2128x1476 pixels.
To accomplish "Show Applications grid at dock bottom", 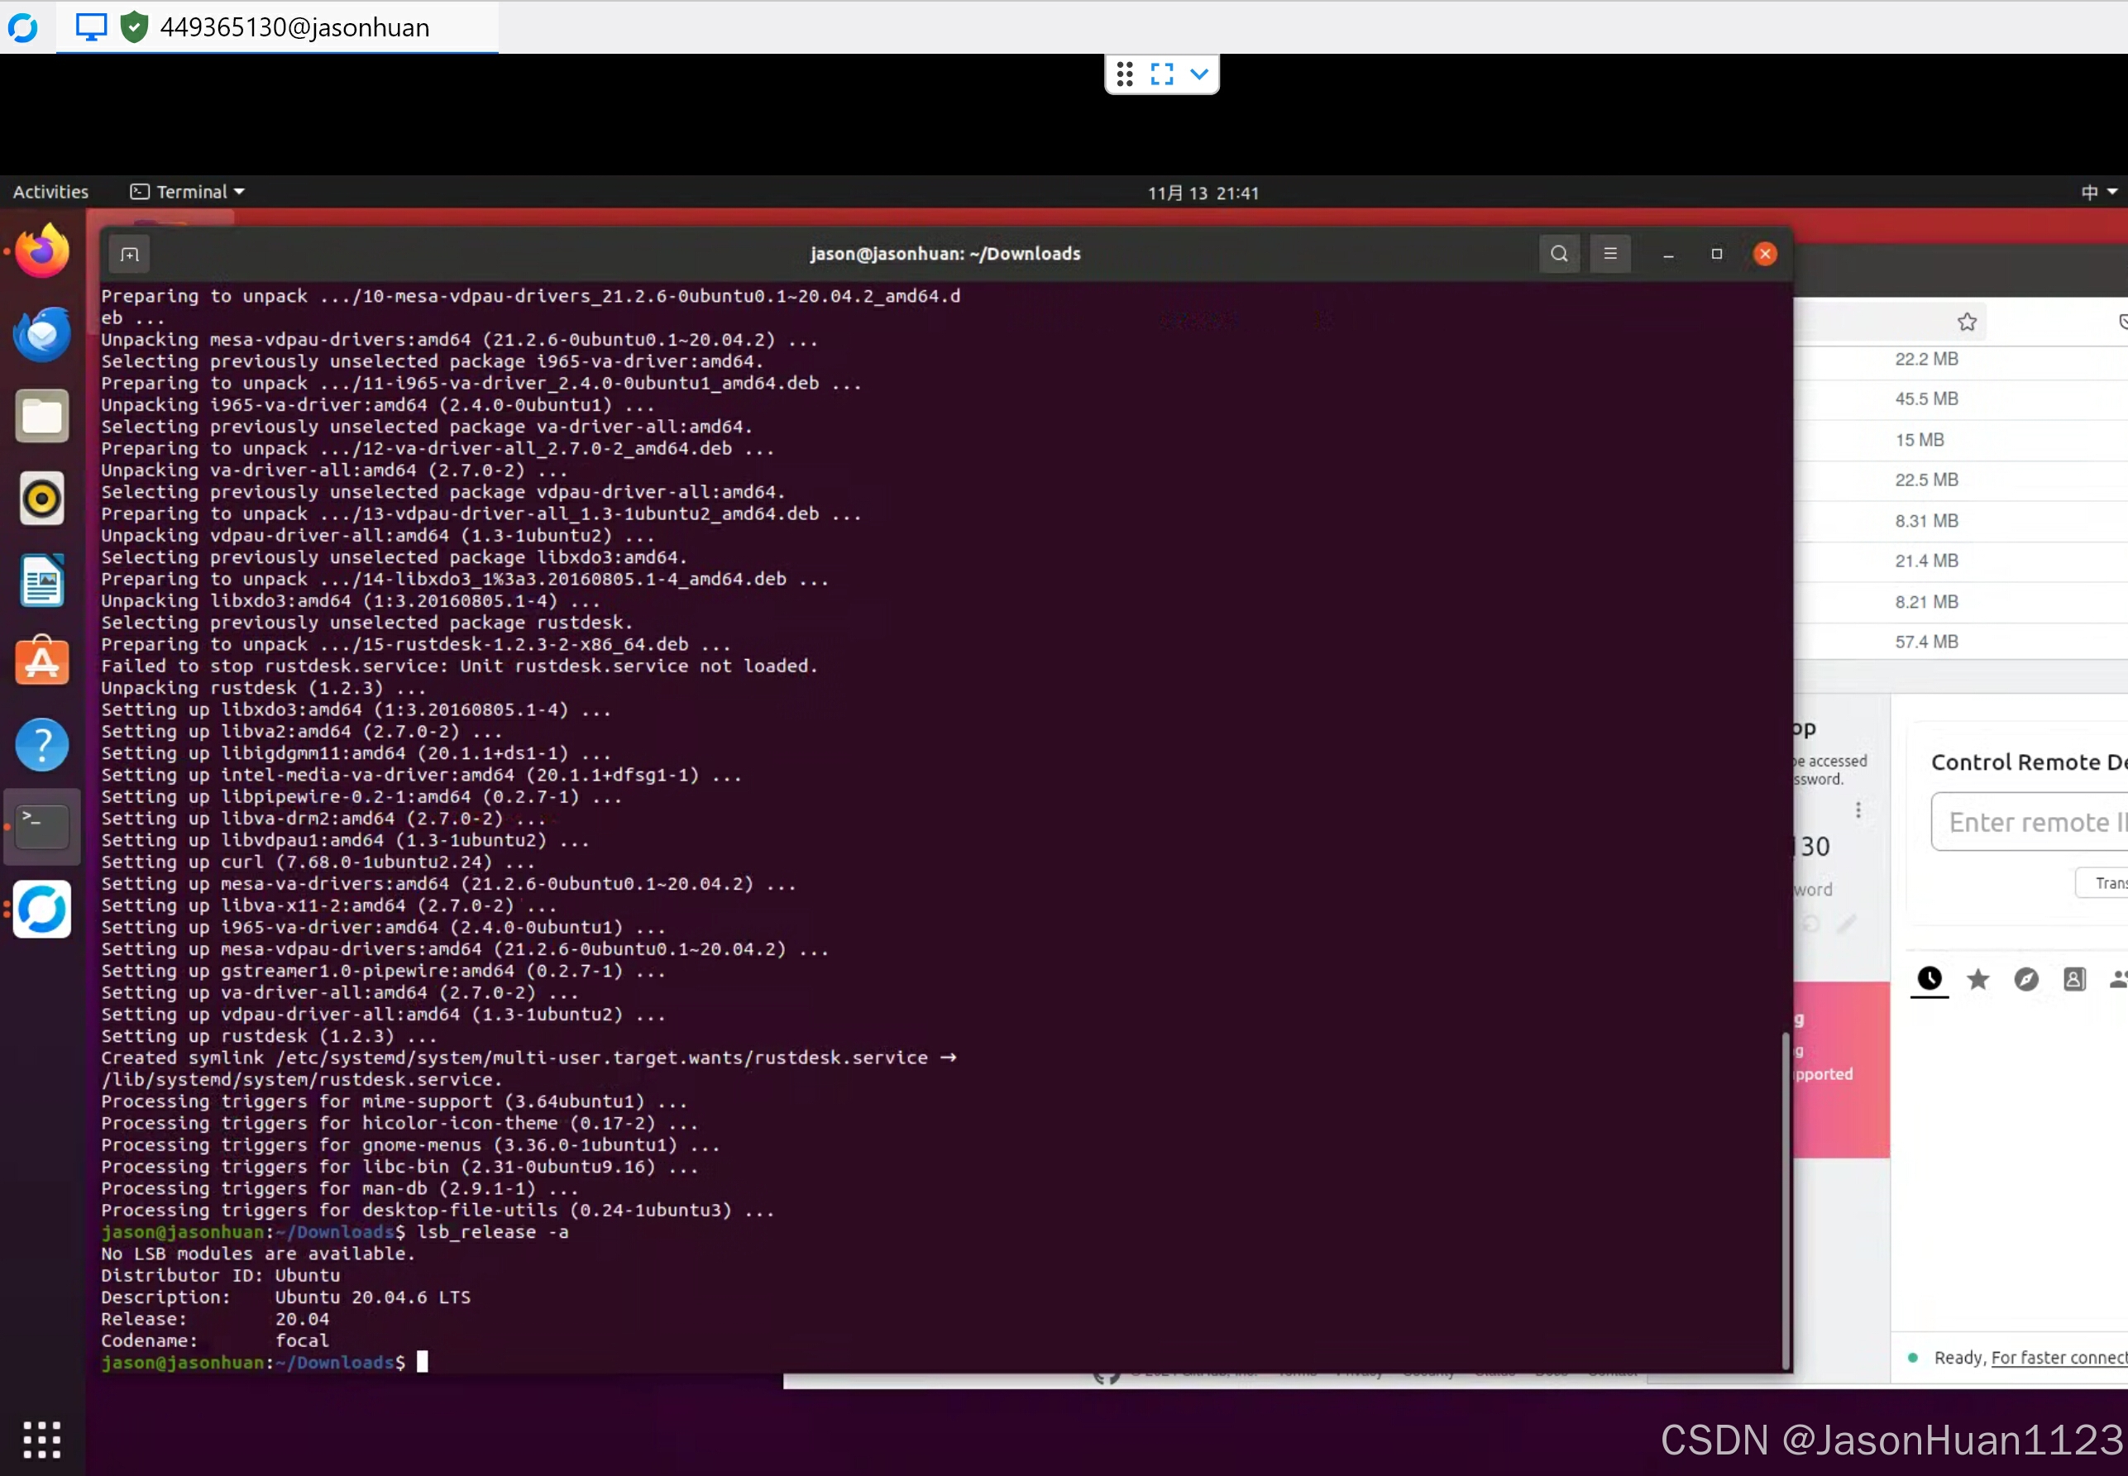I will coord(42,1439).
